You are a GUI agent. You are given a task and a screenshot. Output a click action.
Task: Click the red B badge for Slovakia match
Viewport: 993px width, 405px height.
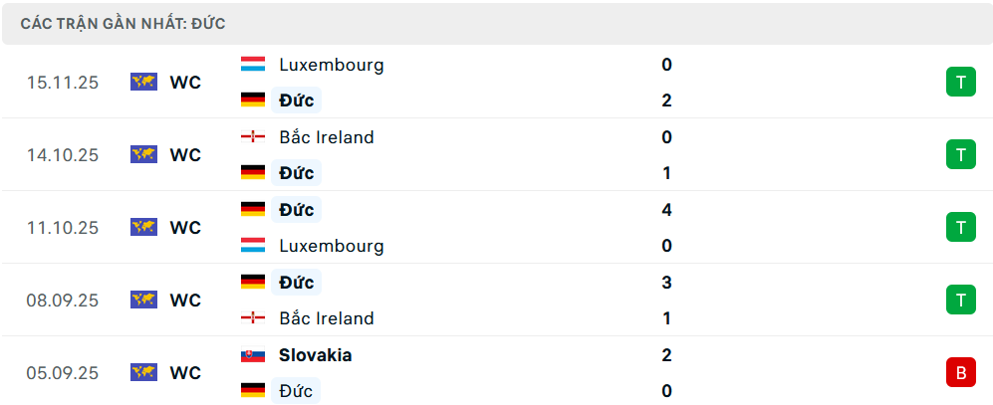[x=960, y=373]
